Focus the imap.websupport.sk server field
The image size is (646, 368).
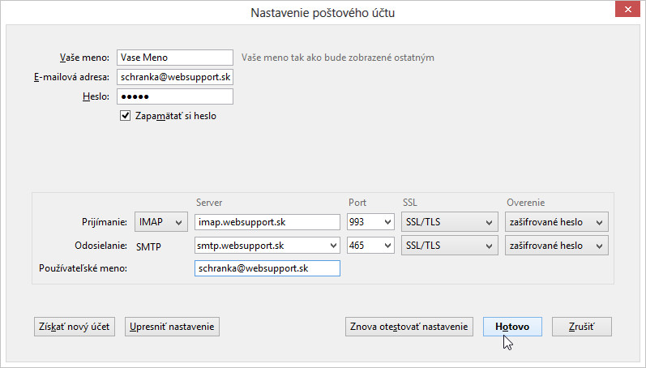[267, 222]
